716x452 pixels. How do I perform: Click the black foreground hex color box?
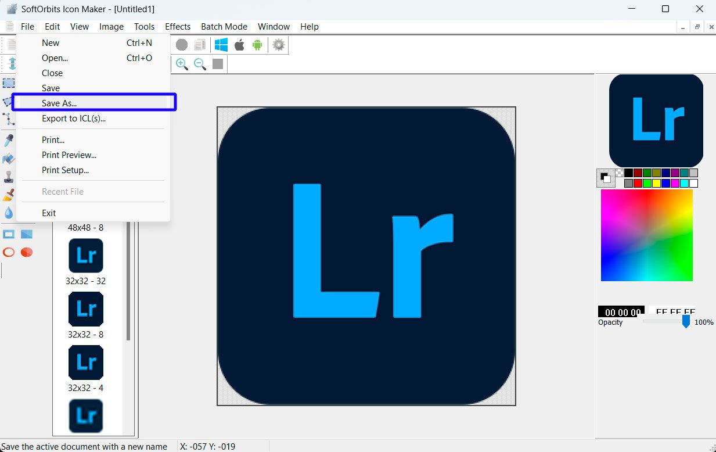point(621,311)
